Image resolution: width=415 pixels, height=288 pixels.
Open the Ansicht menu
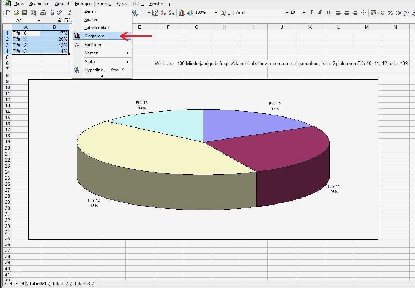(62, 4)
